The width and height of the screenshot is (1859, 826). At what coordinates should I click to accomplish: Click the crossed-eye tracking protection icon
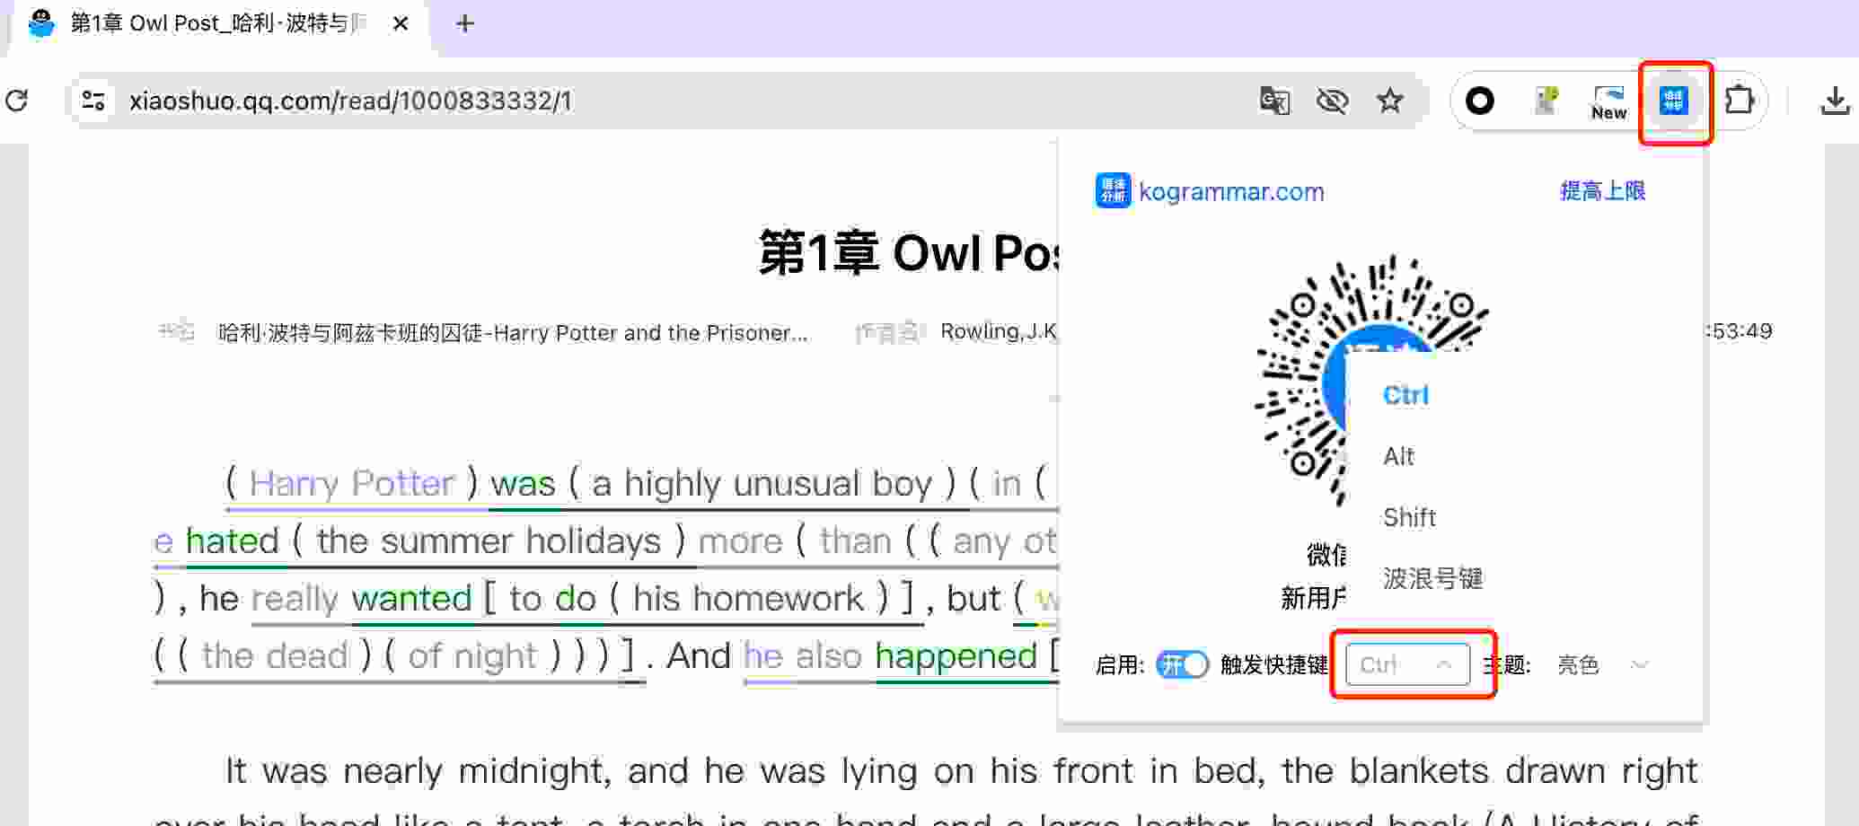click(1332, 101)
